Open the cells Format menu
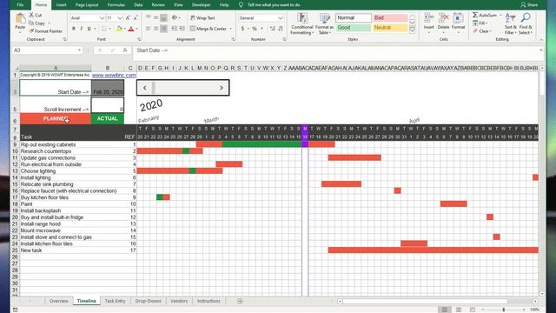The height and width of the screenshot is (313, 556). click(458, 23)
